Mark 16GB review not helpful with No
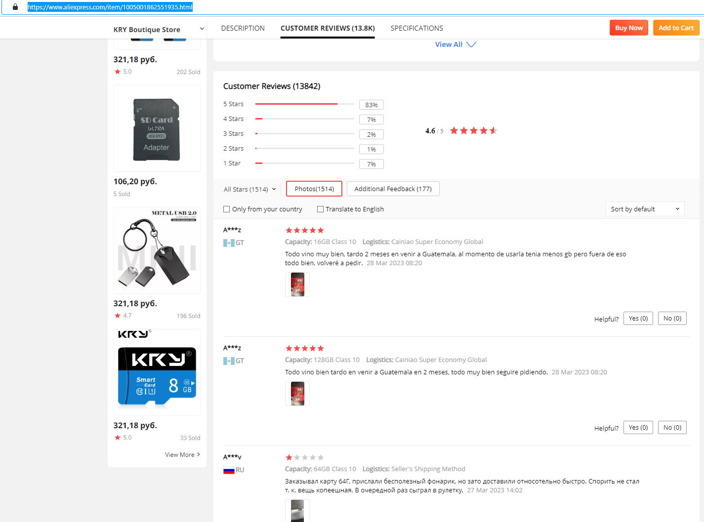The image size is (704, 522). coord(672,319)
